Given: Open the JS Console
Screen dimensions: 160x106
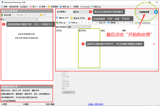Looking at the screenshot, I should coord(85,7).
